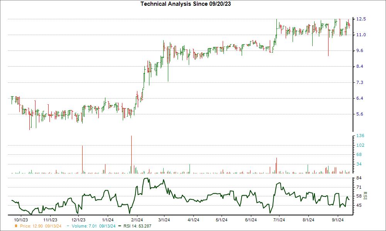The height and width of the screenshot is (231, 386).
Task: Click the tallest red volume spike in late January
Action: pyautogui.click(x=132, y=154)
